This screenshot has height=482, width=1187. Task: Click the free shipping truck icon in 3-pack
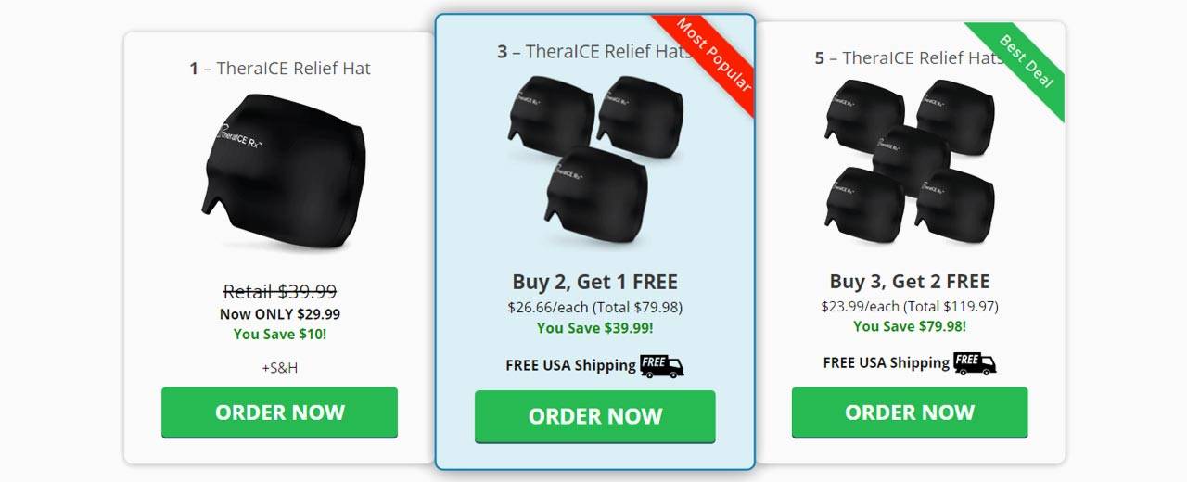[x=662, y=365]
